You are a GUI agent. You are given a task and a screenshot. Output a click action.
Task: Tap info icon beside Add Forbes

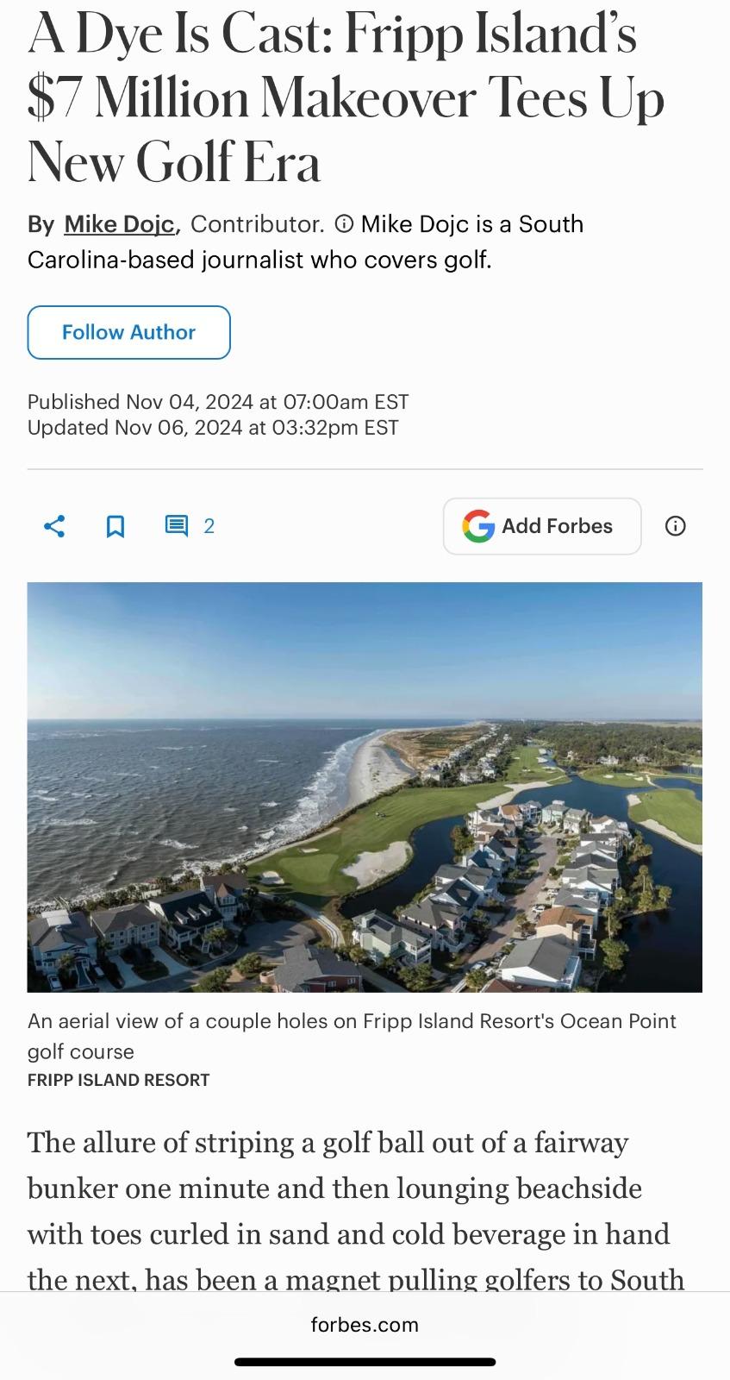pos(676,526)
